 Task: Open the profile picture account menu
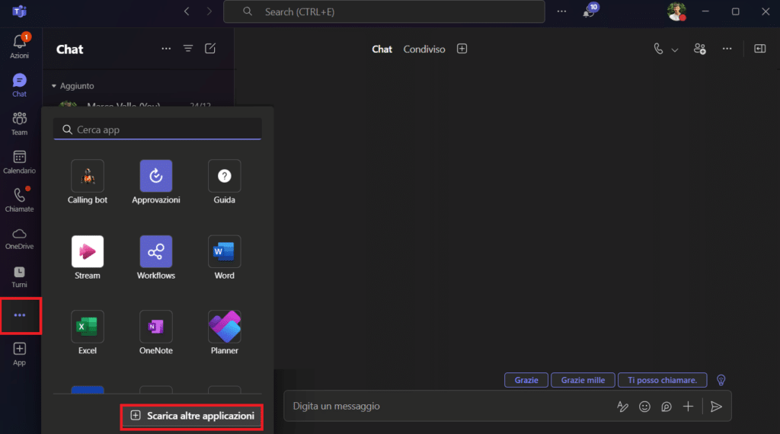pyautogui.click(x=676, y=11)
